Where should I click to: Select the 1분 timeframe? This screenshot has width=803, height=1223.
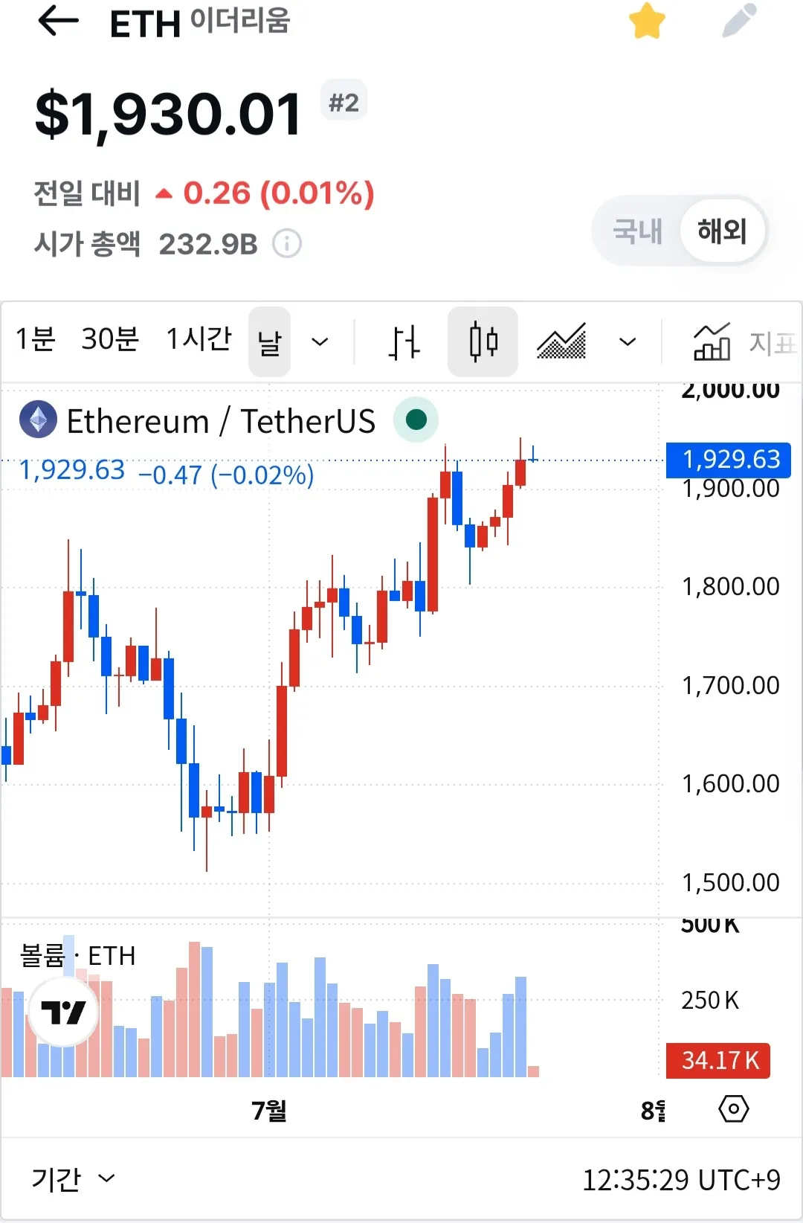pyautogui.click(x=36, y=339)
